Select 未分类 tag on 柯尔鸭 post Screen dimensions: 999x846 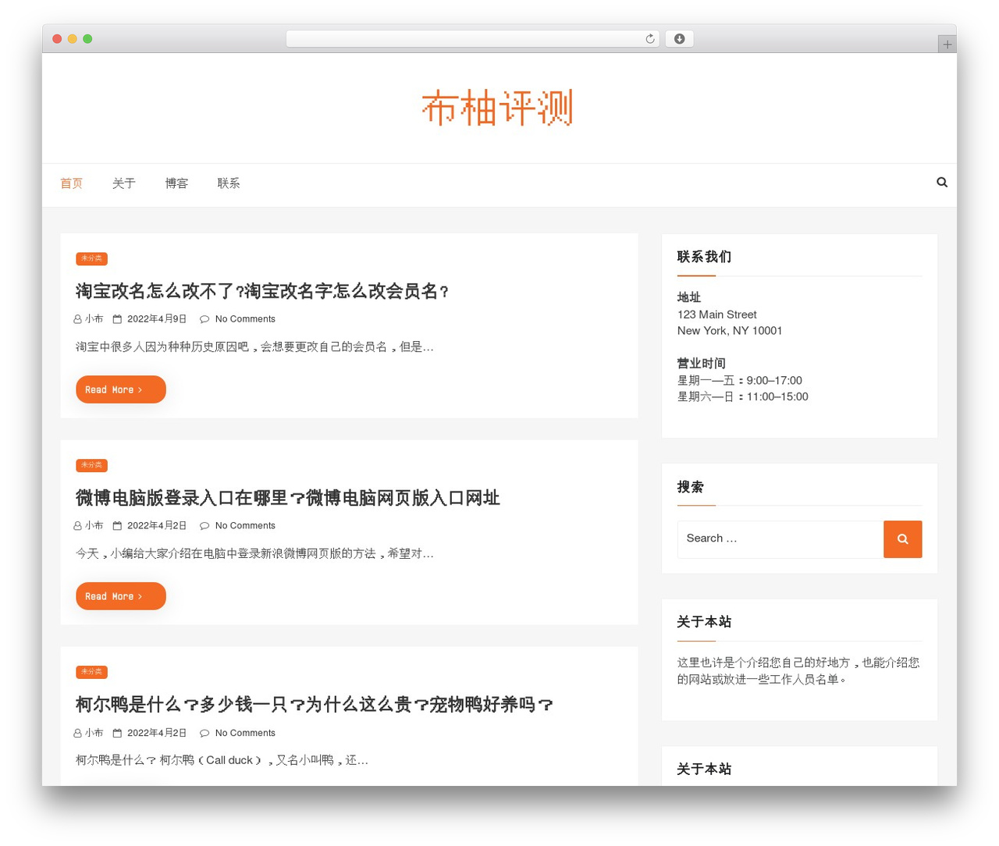(x=91, y=672)
